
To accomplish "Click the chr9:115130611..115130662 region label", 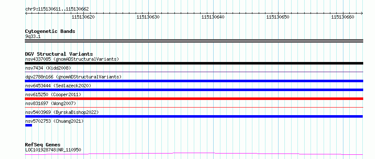I will click(57, 9).
